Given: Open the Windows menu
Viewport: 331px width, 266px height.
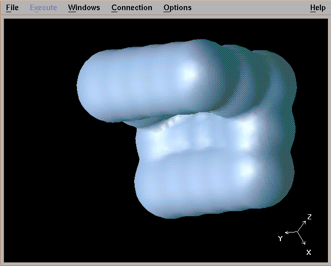Looking at the screenshot, I should pyautogui.click(x=84, y=8).
